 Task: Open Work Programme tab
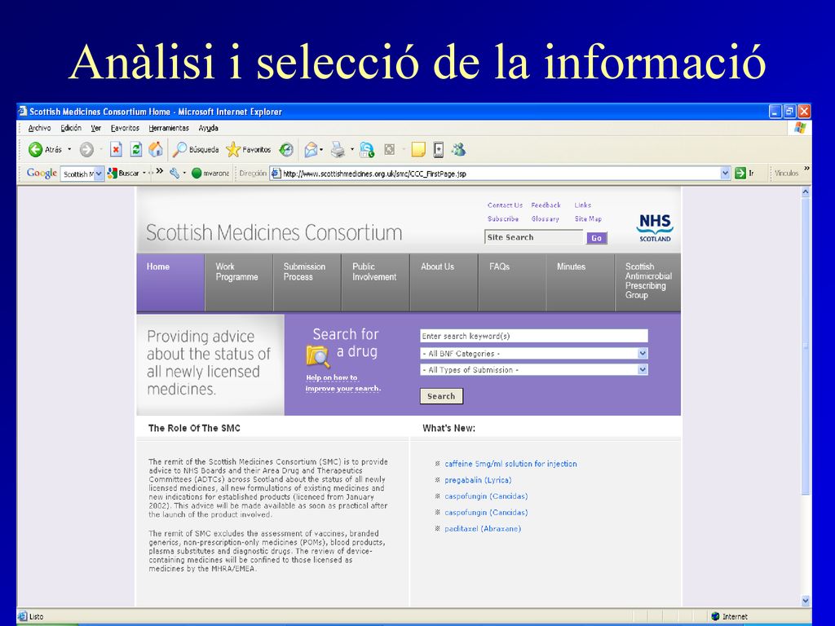point(239,282)
